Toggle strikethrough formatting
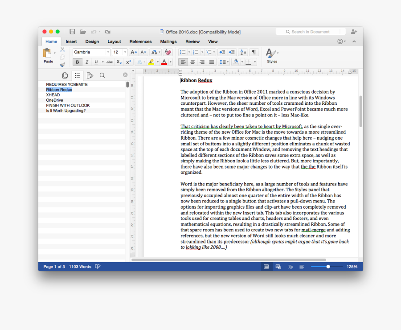The width and height of the screenshot is (401, 330). click(x=110, y=62)
